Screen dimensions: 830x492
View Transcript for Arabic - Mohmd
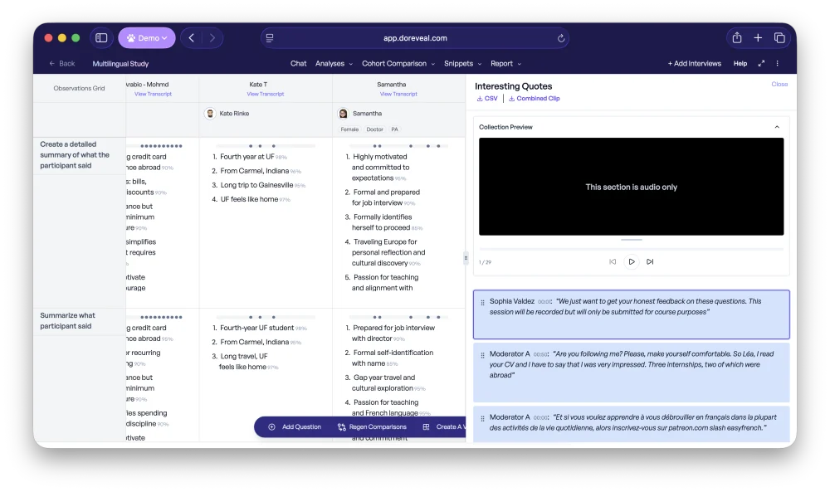click(x=153, y=94)
